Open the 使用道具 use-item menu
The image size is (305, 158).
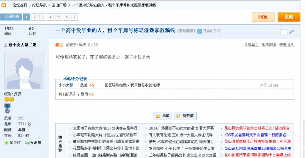point(286,45)
